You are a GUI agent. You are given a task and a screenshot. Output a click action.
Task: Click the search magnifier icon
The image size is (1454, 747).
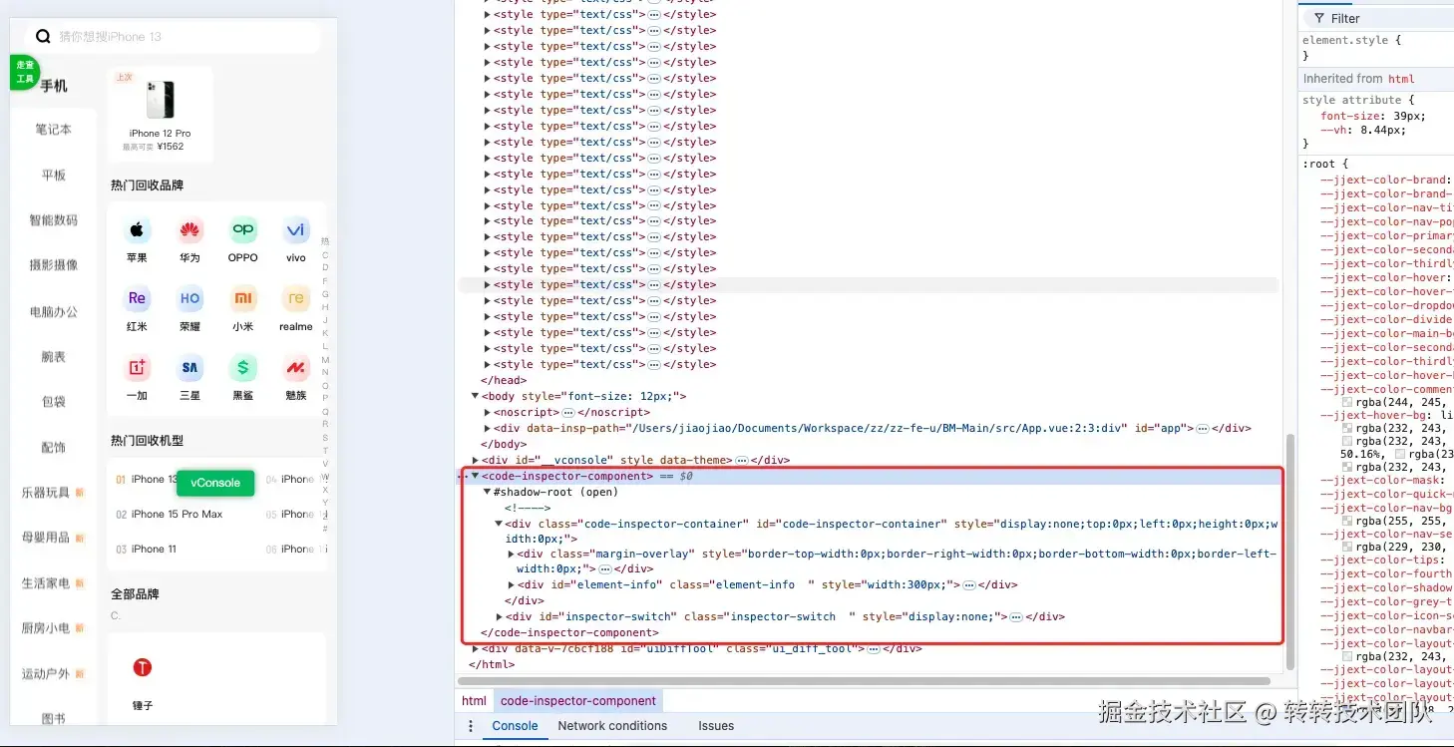coord(43,37)
